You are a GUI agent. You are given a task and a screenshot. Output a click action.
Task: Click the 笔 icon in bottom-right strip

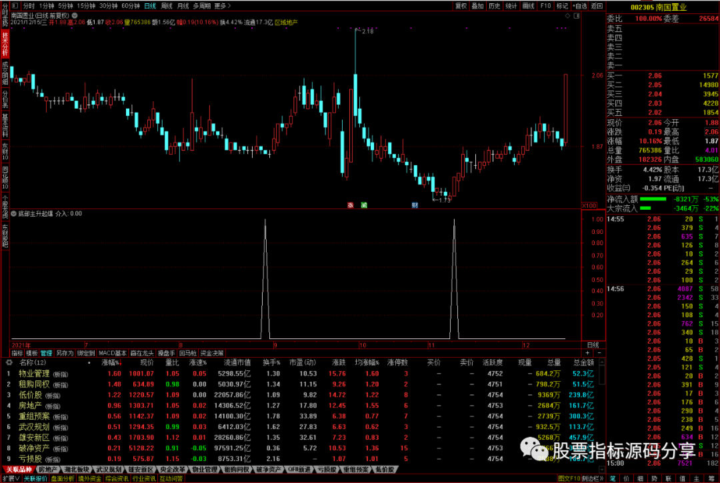[613, 478]
